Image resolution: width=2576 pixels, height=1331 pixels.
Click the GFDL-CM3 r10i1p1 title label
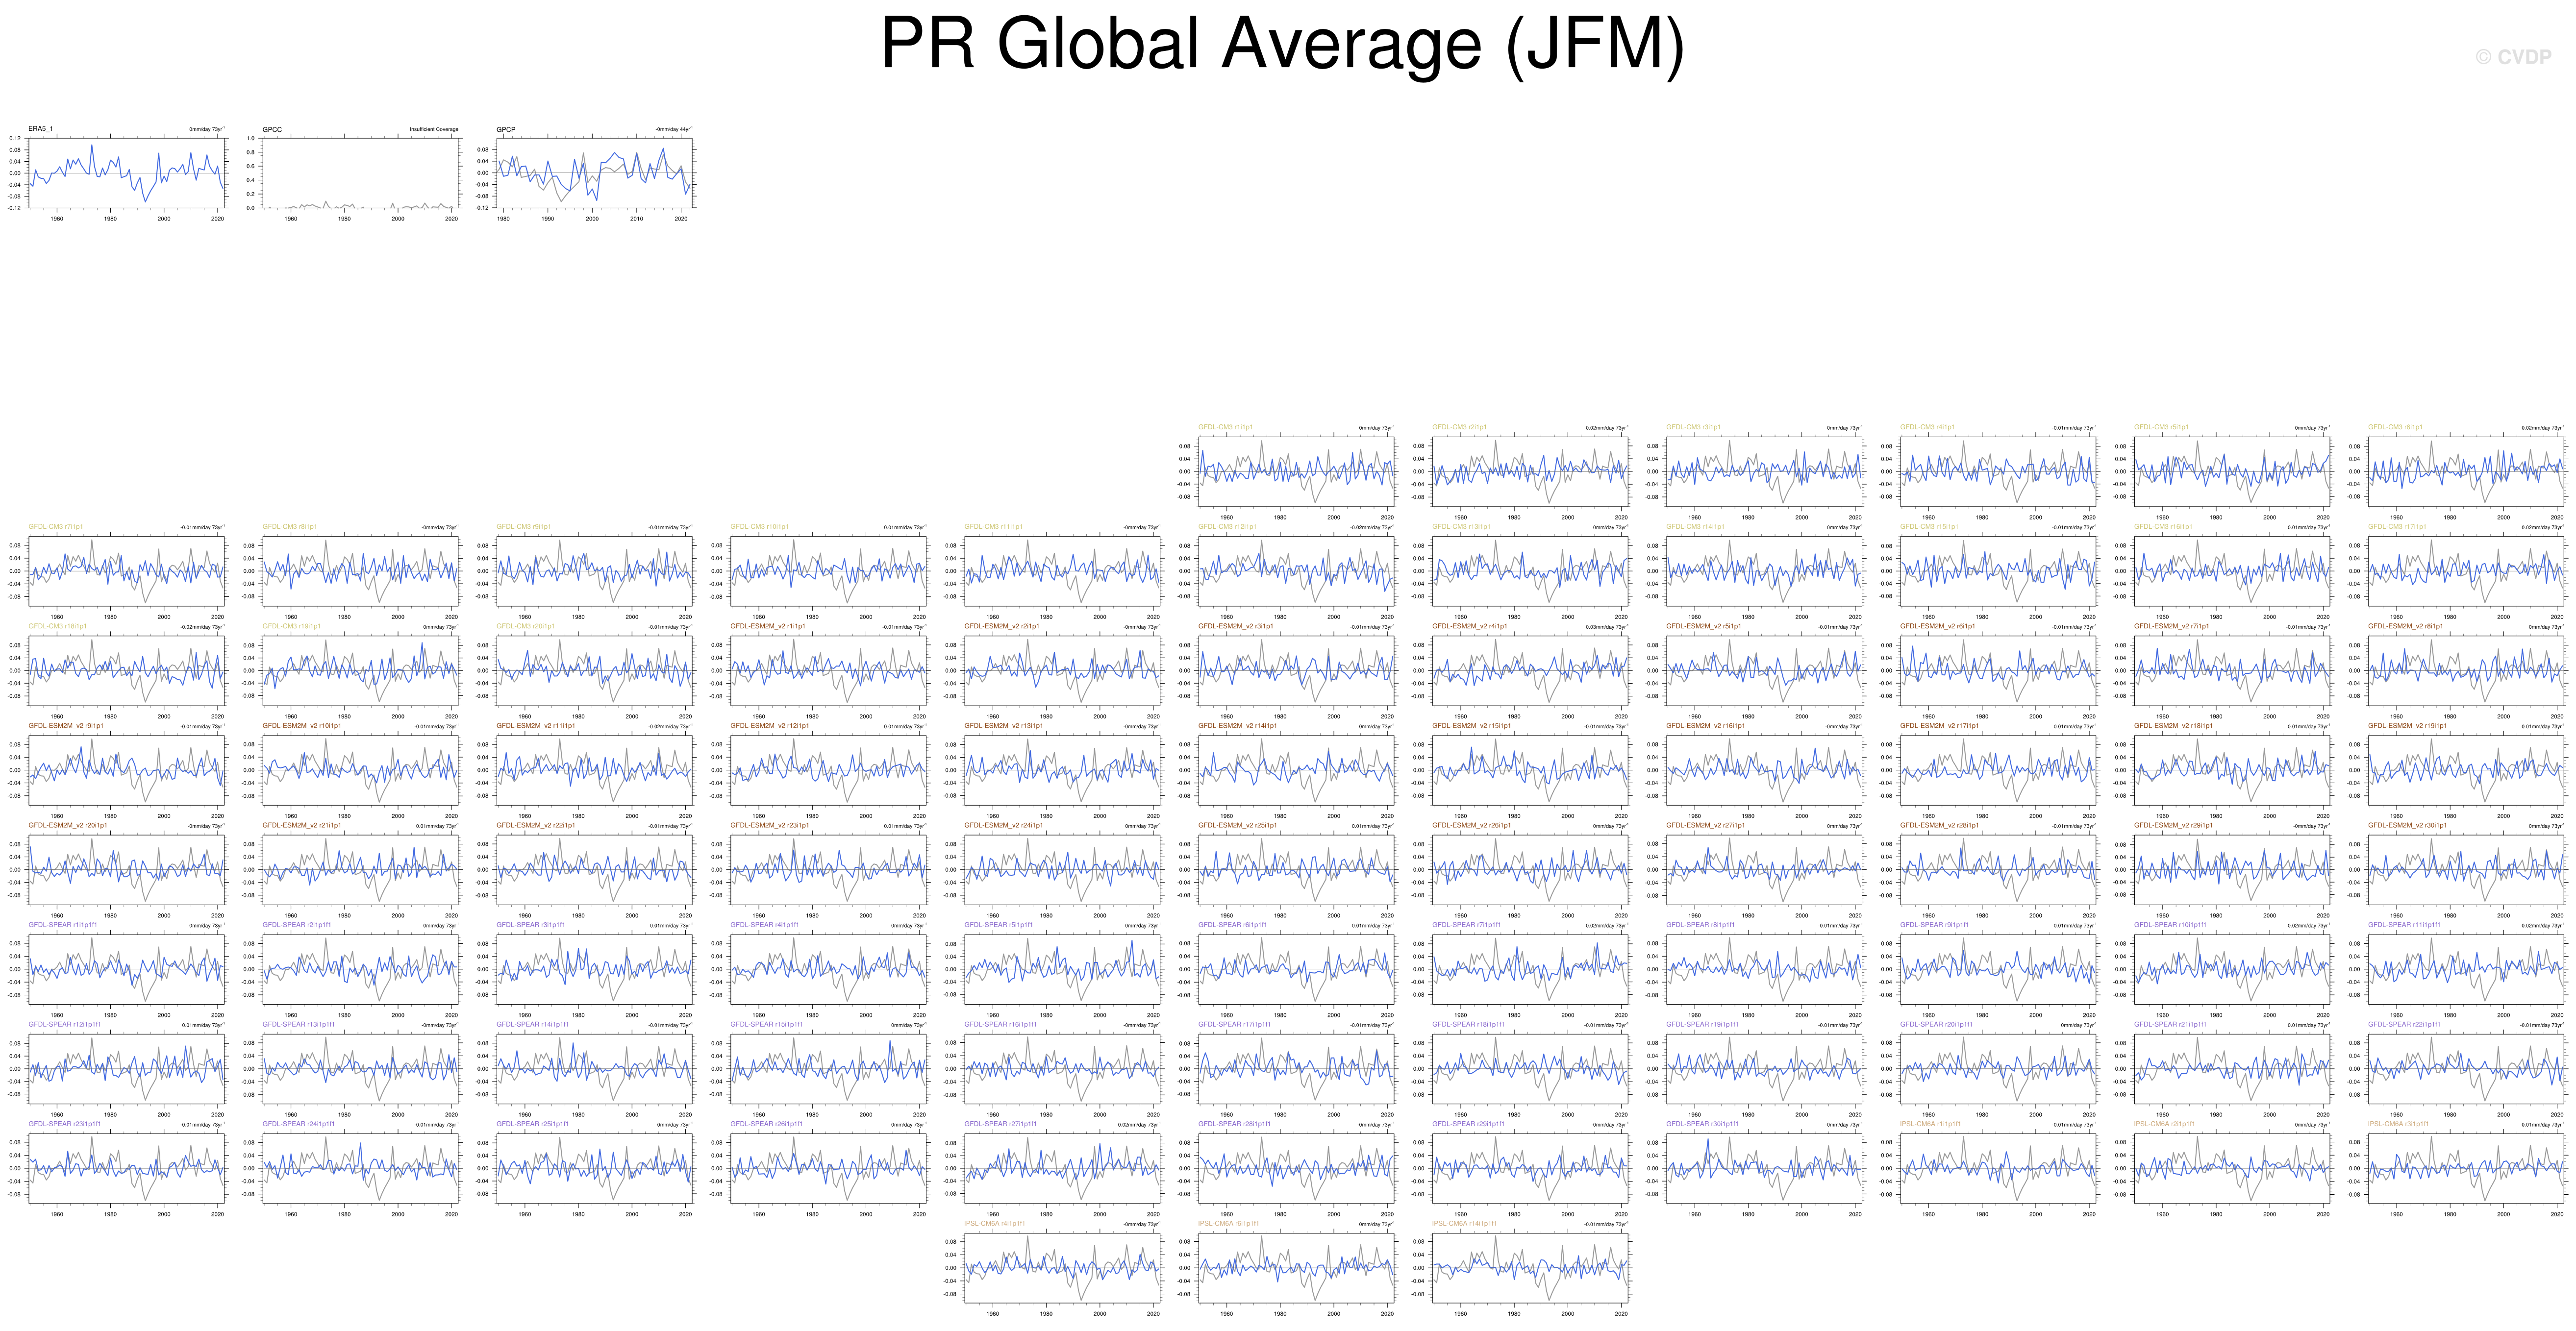[x=759, y=527]
